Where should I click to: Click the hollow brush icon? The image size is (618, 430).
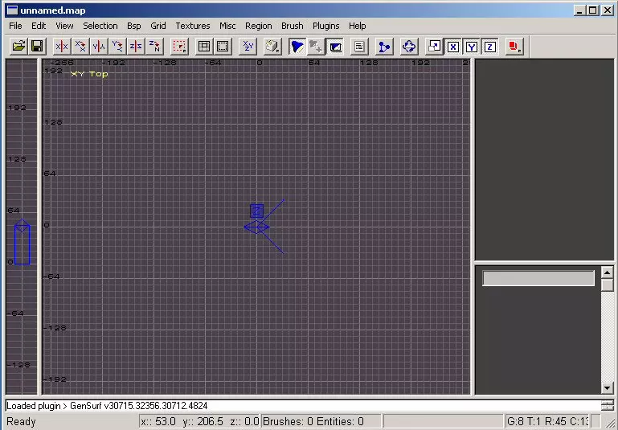(223, 47)
